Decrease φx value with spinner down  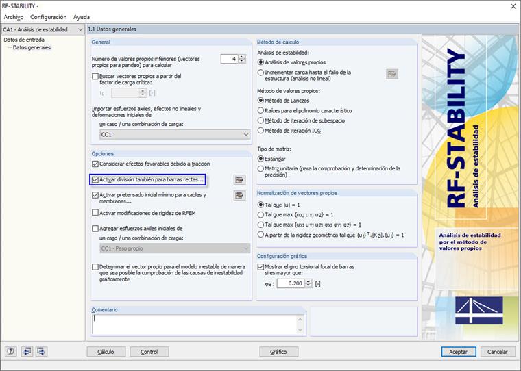308,285
